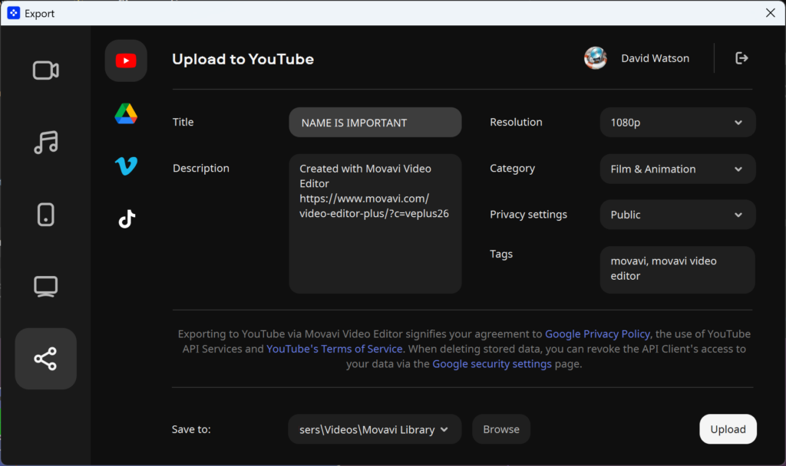The image size is (786, 466).
Task: Open the Public privacy settings dropdown
Action: click(677, 215)
